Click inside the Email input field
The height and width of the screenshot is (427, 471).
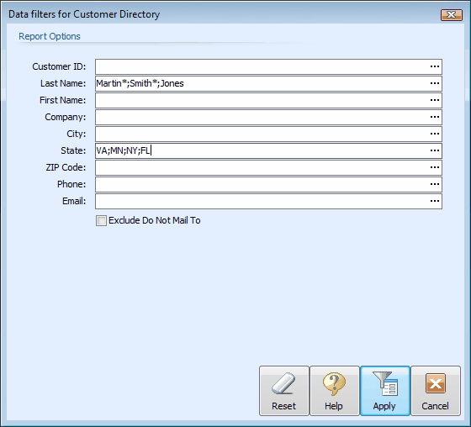click(262, 201)
